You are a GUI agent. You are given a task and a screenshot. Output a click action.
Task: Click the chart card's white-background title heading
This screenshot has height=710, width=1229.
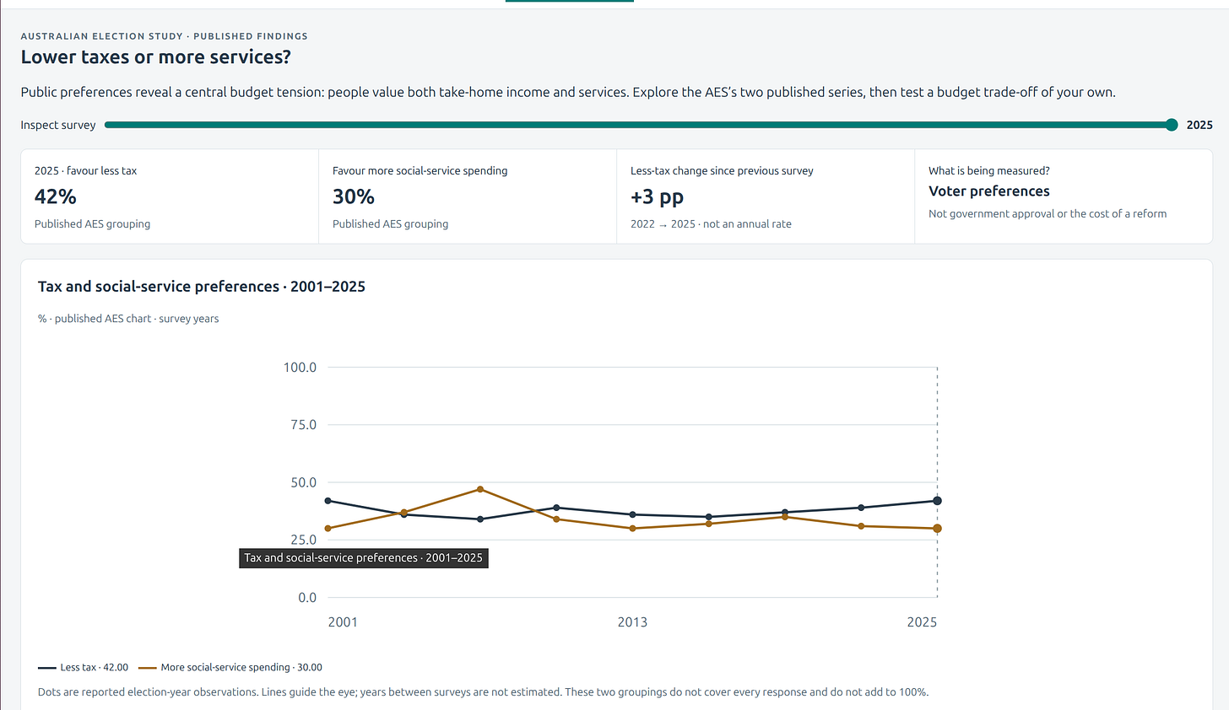tap(202, 287)
